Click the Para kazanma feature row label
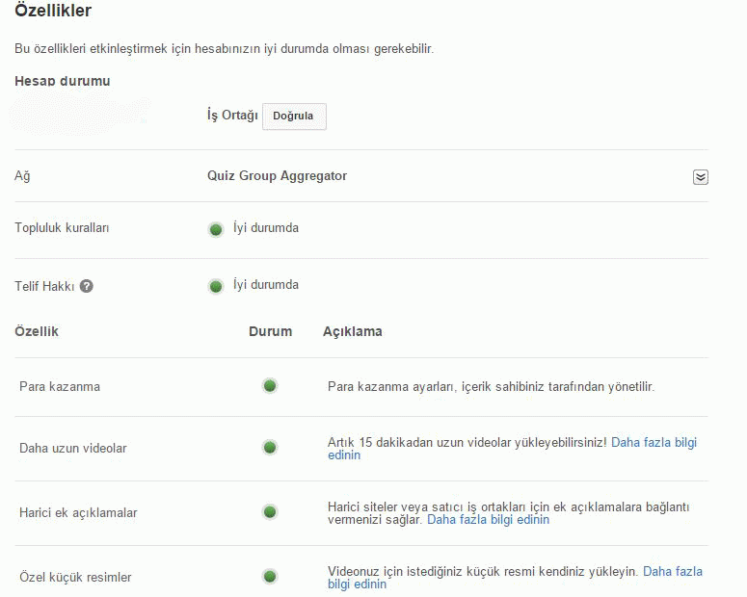Image resolution: width=747 pixels, height=597 pixels. [x=60, y=386]
